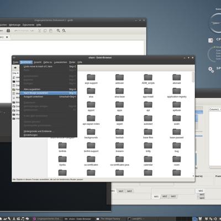Open the apport folder
Image resolution: width=221 pixels, height=221 pixels.
point(91,107)
